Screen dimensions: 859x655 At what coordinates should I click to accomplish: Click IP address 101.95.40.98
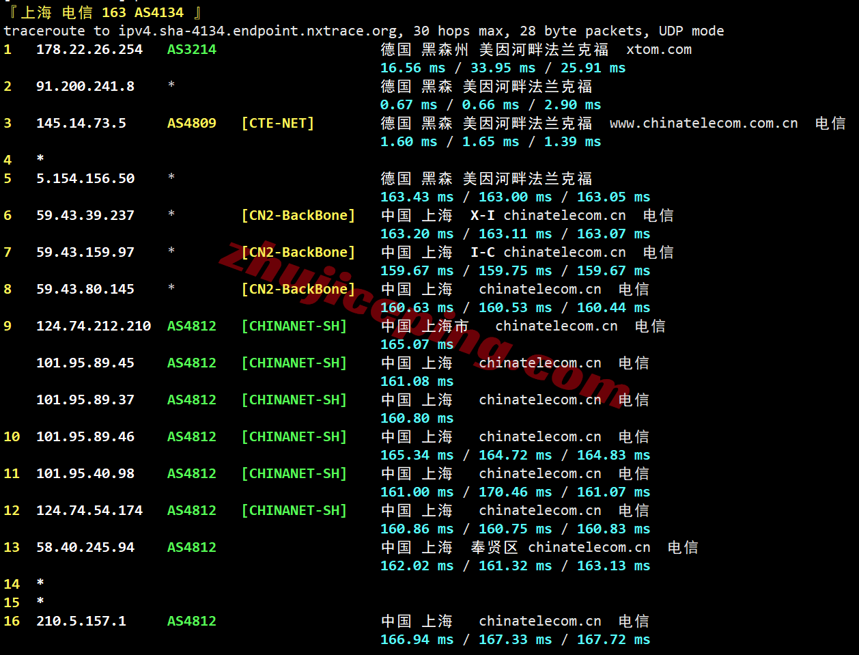pyautogui.click(x=85, y=474)
